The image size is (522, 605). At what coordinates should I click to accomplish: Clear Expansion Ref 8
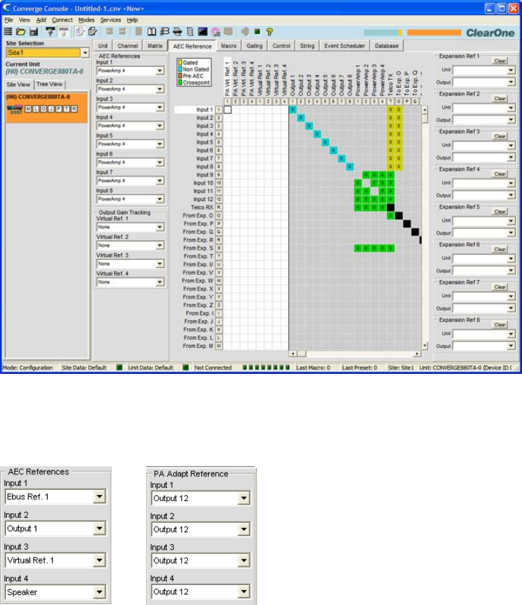click(500, 325)
